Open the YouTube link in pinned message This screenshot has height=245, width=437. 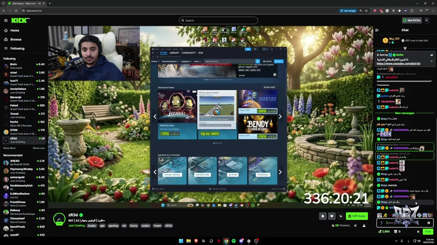point(398,64)
